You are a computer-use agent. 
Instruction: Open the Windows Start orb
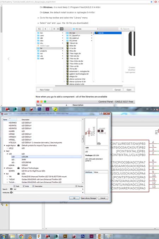click(x=4, y=237)
